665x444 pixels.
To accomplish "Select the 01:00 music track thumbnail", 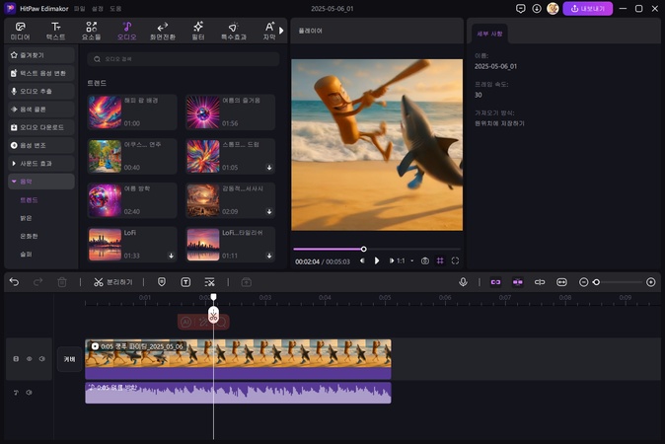I will pyautogui.click(x=105, y=112).
